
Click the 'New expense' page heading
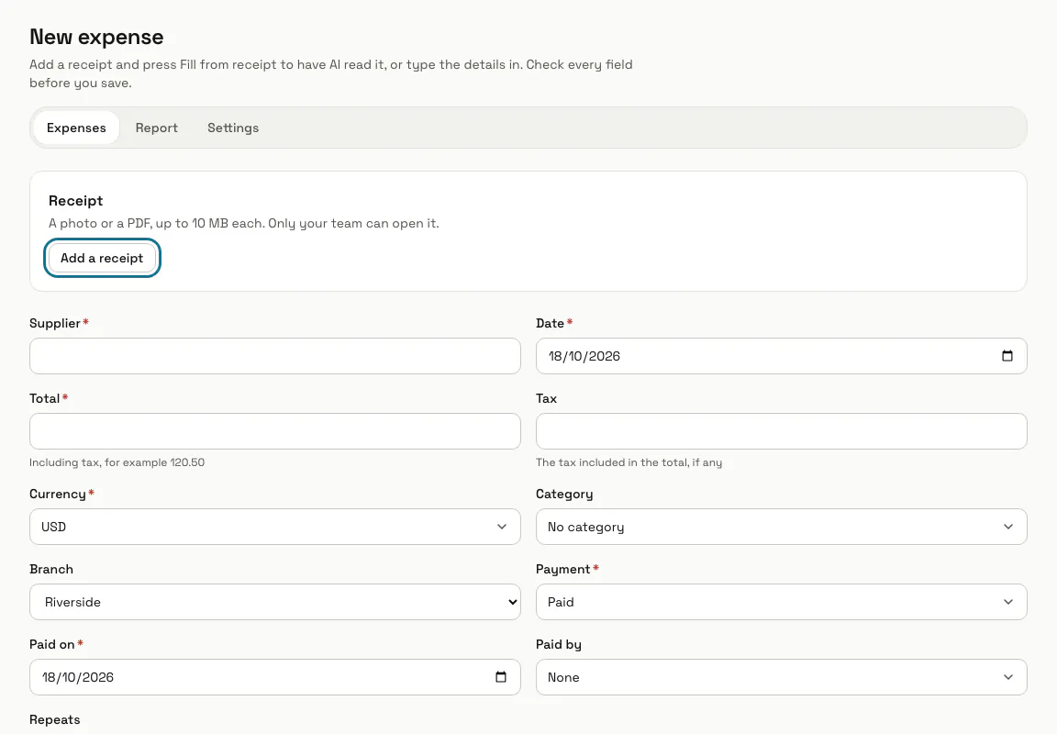[x=96, y=37]
